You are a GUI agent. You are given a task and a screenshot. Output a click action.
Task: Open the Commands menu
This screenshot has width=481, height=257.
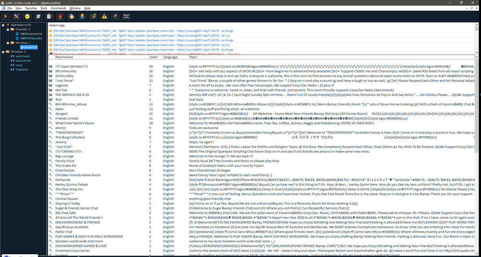pos(58,8)
